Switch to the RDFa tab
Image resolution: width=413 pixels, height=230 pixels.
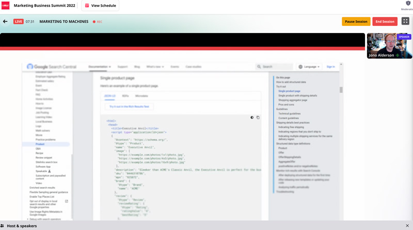click(x=125, y=96)
